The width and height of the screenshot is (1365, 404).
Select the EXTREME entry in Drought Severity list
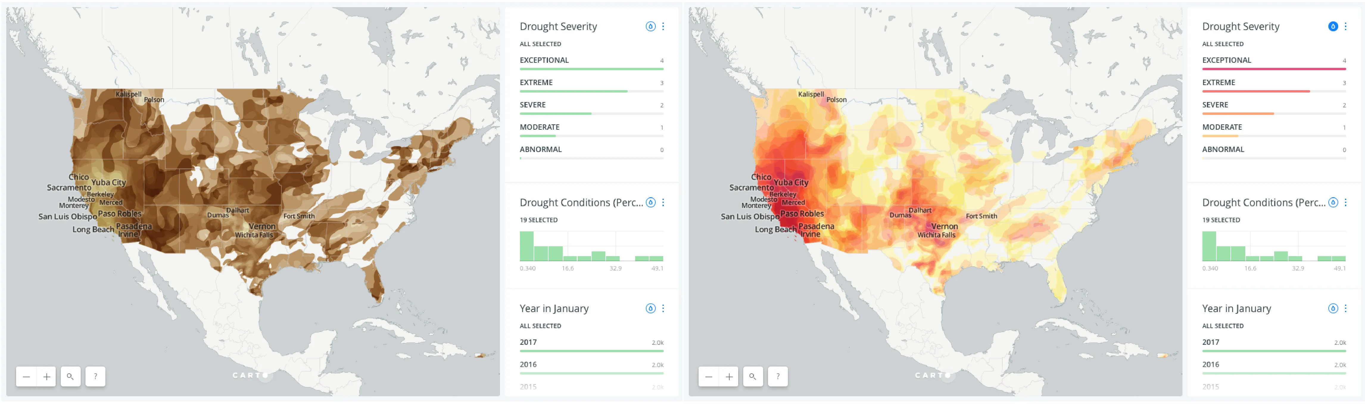(x=536, y=82)
